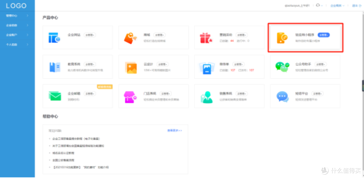The image size is (364, 178).
Task: Click the LOGO in the top-left corner
Action: pyautogui.click(x=16, y=6)
